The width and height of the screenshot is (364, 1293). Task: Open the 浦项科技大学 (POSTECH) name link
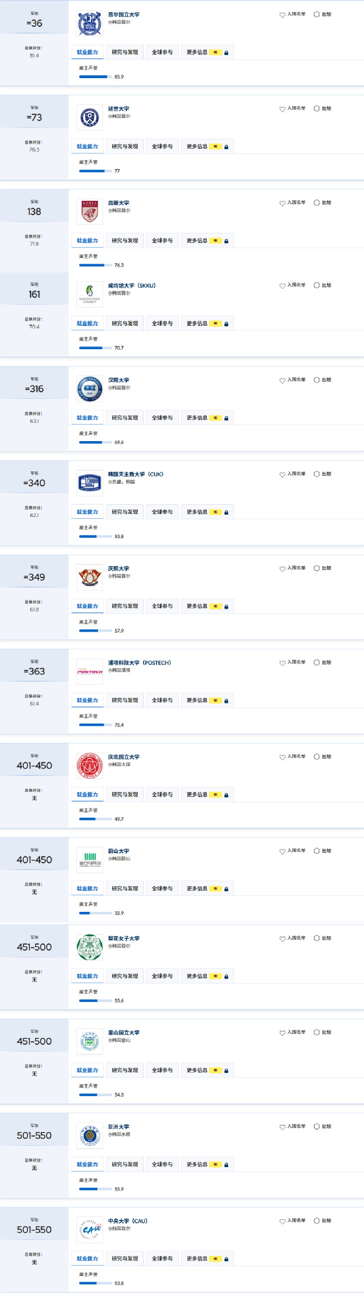140,662
